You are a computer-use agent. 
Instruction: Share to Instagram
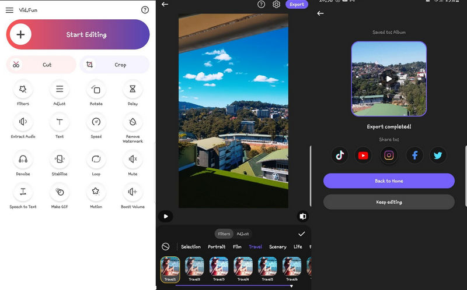[389, 155]
